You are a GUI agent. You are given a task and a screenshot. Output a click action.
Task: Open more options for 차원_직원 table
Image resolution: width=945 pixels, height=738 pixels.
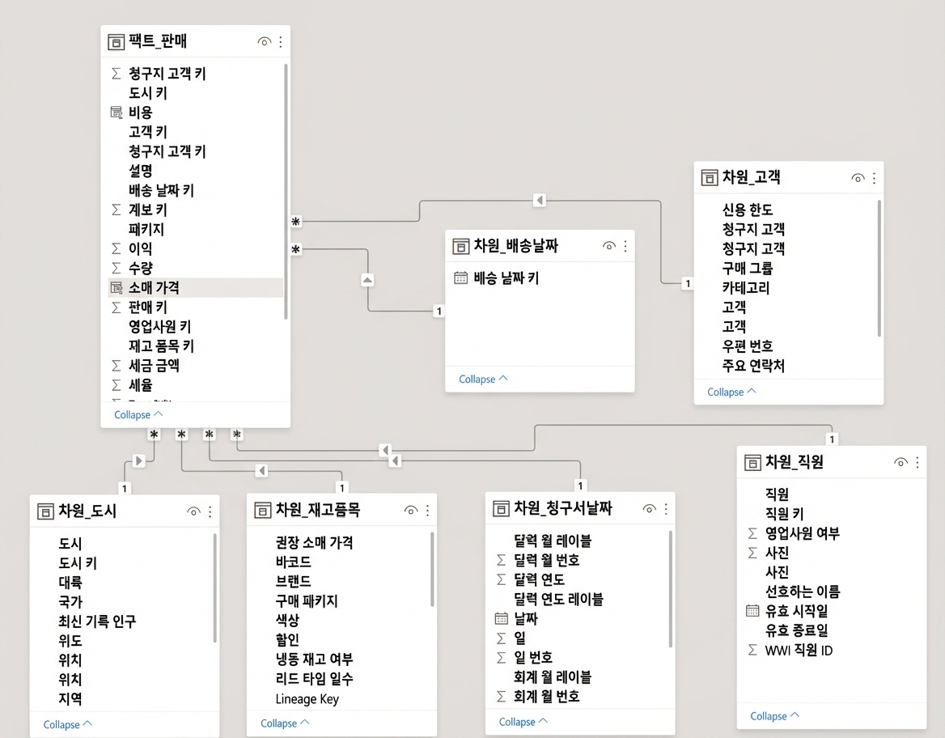pyautogui.click(x=917, y=462)
